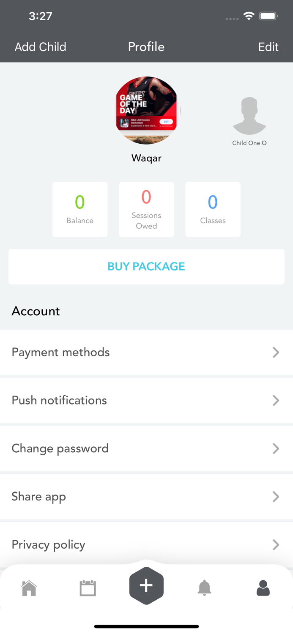
Task: Open Share app row
Action: 146,497
